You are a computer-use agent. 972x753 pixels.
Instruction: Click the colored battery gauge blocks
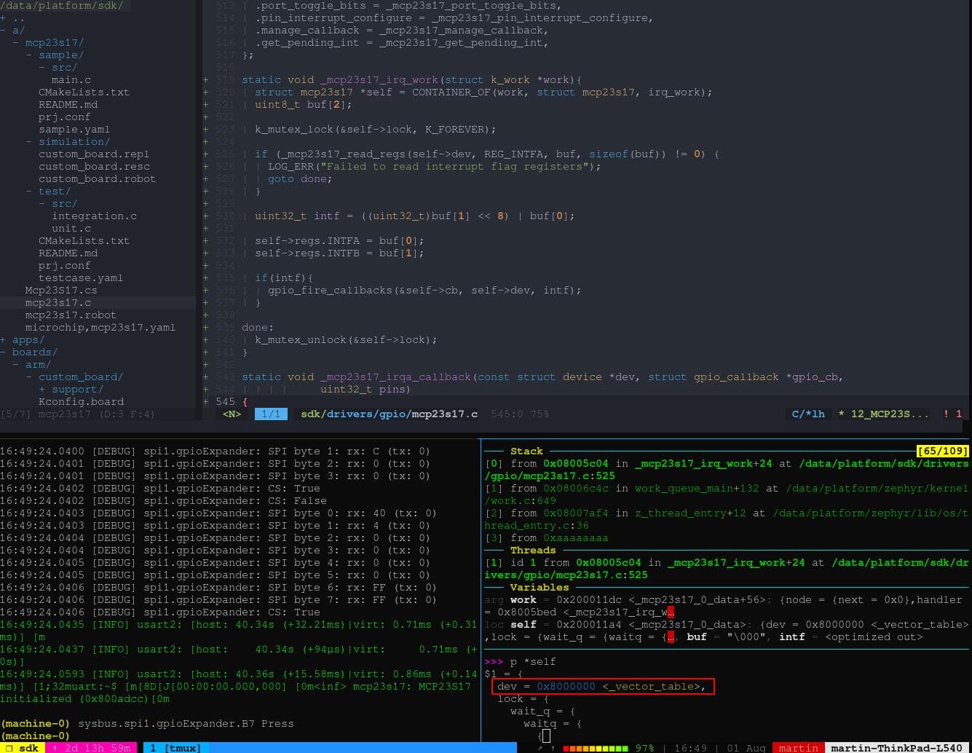click(596, 747)
